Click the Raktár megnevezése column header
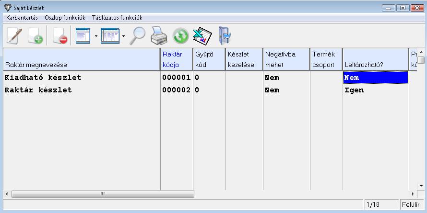 pyautogui.click(x=82, y=59)
